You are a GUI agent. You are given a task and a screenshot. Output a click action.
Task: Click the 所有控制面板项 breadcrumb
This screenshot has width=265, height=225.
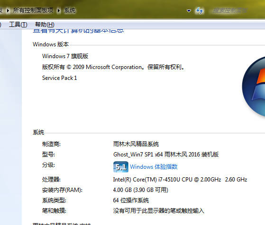pos(33,10)
